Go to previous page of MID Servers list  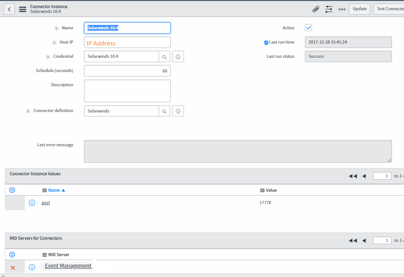[364, 240]
